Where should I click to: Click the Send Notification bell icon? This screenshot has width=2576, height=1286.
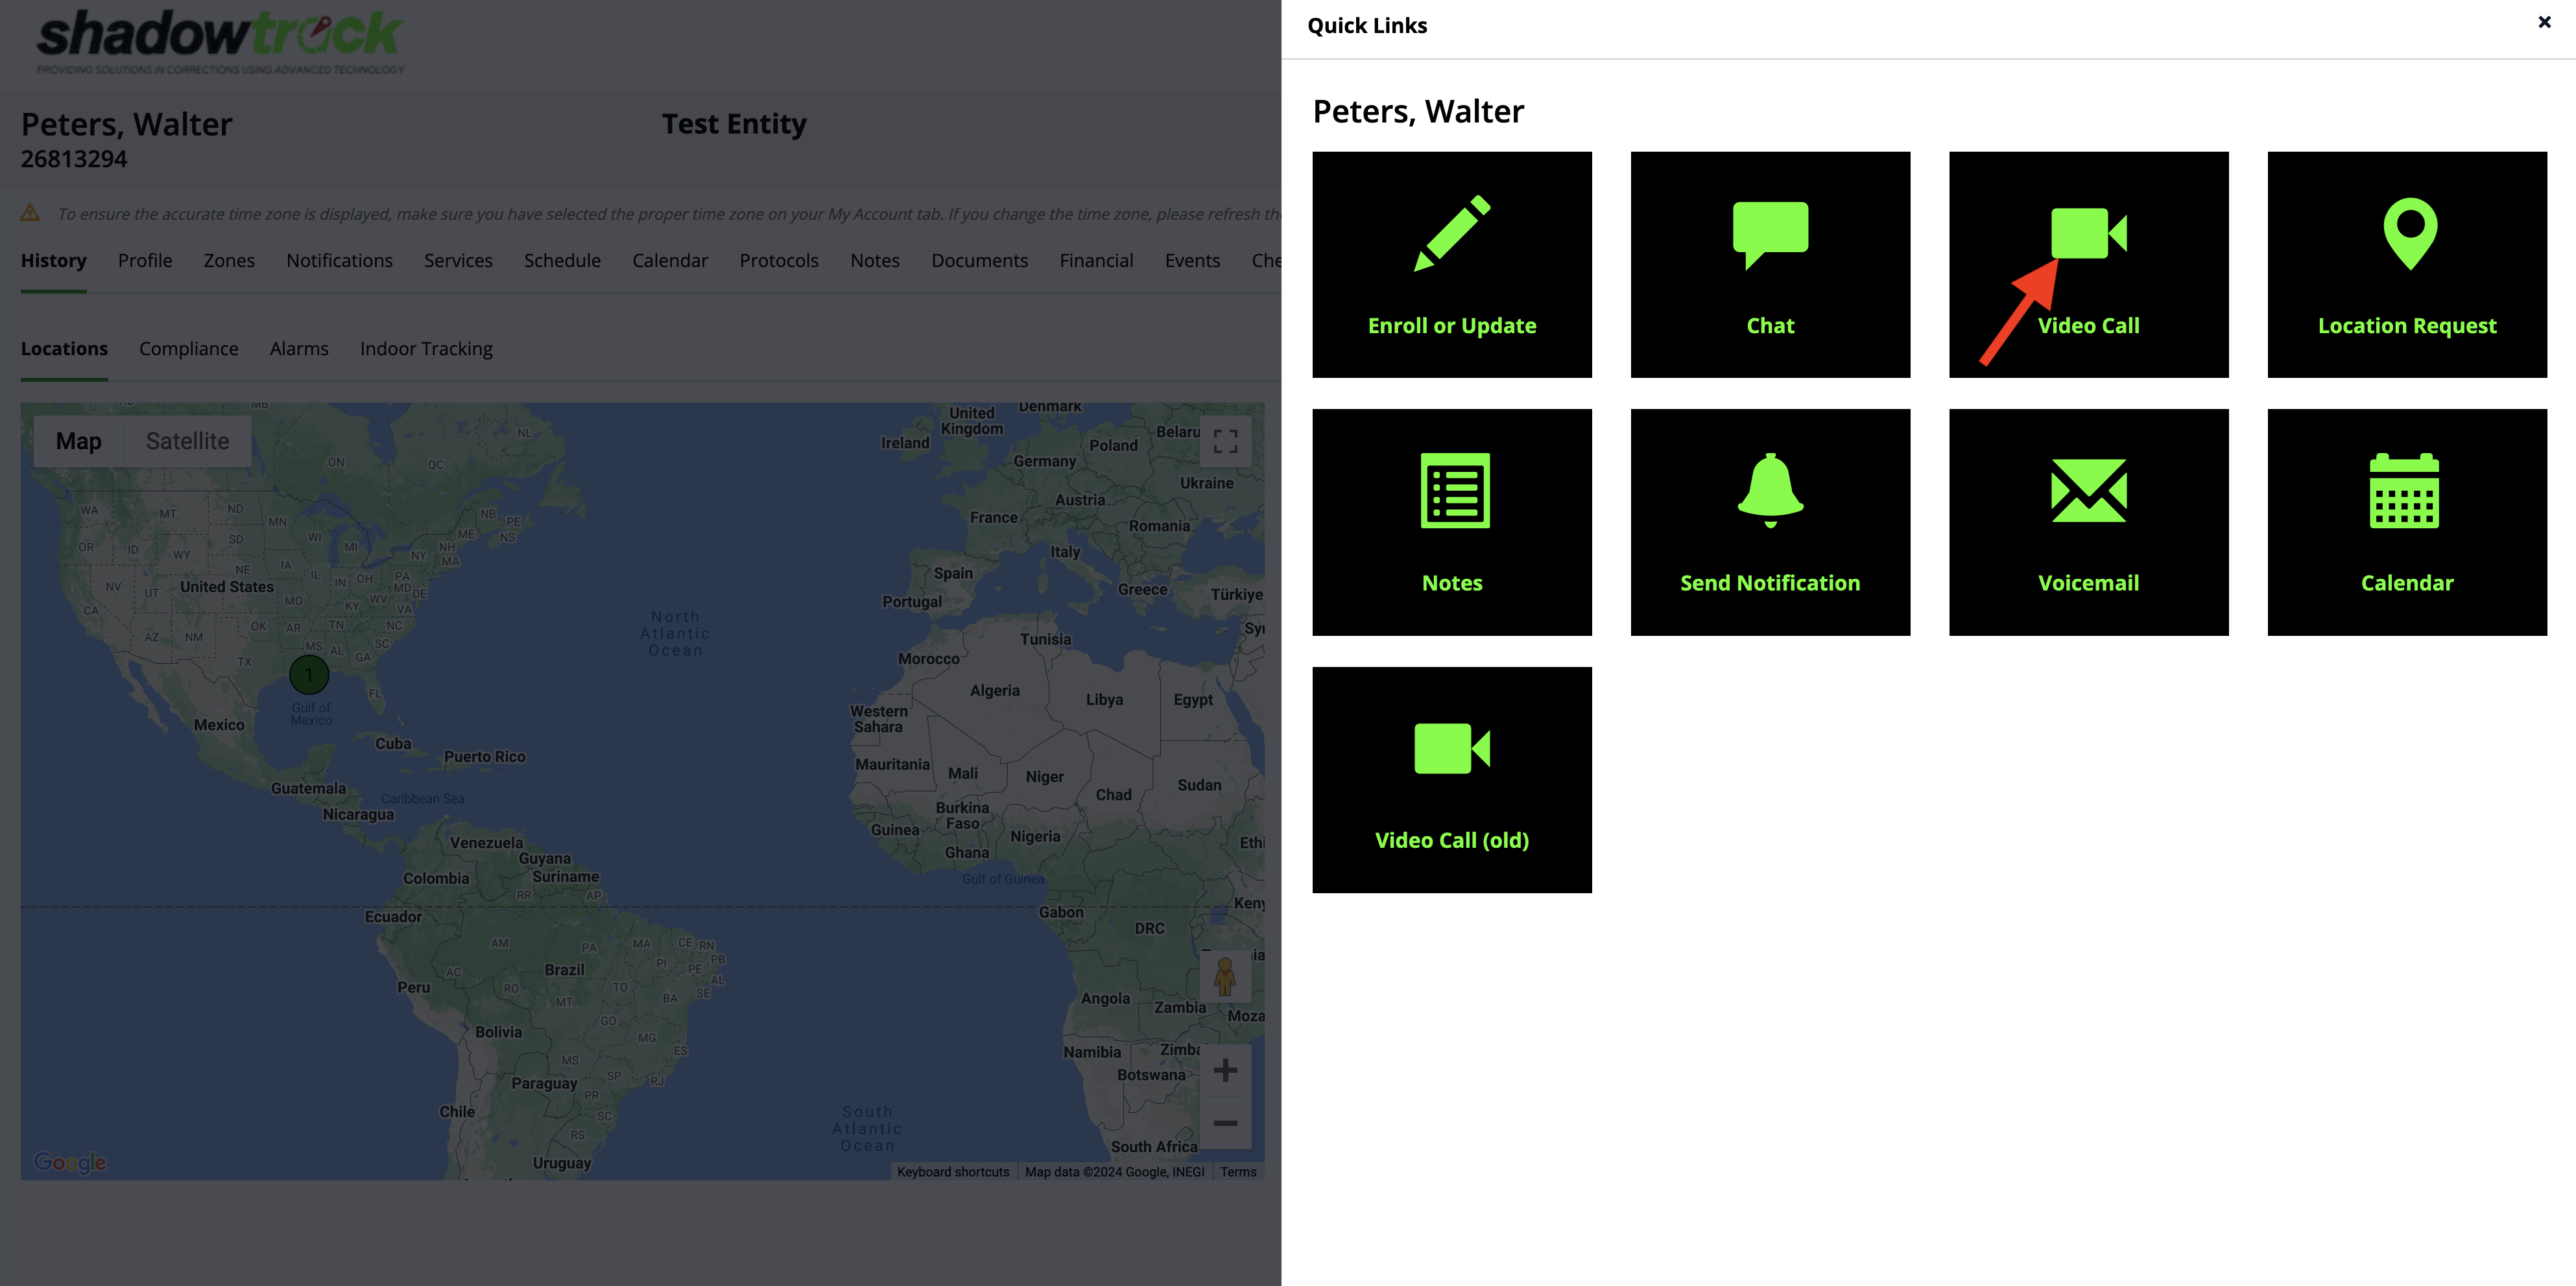tap(1770, 491)
